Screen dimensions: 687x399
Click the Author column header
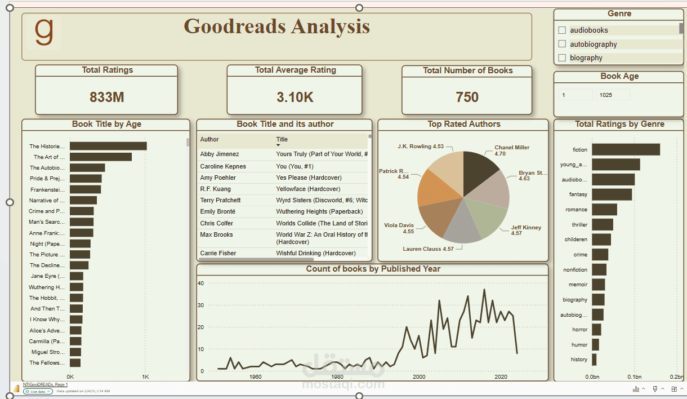click(x=209, y=139)
